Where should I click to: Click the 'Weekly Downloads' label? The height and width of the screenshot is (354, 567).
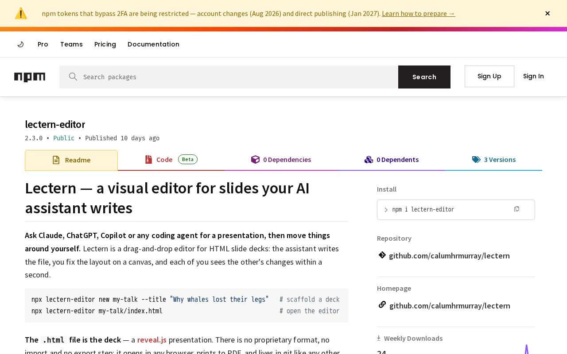tap(413, 338)
